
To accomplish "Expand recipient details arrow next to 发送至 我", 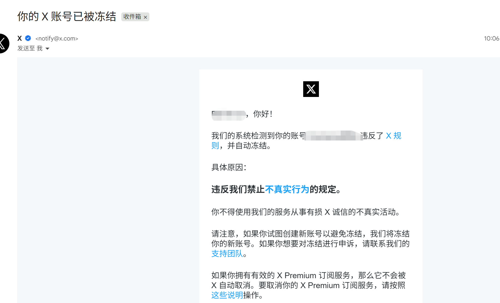I will click(47, 49).
